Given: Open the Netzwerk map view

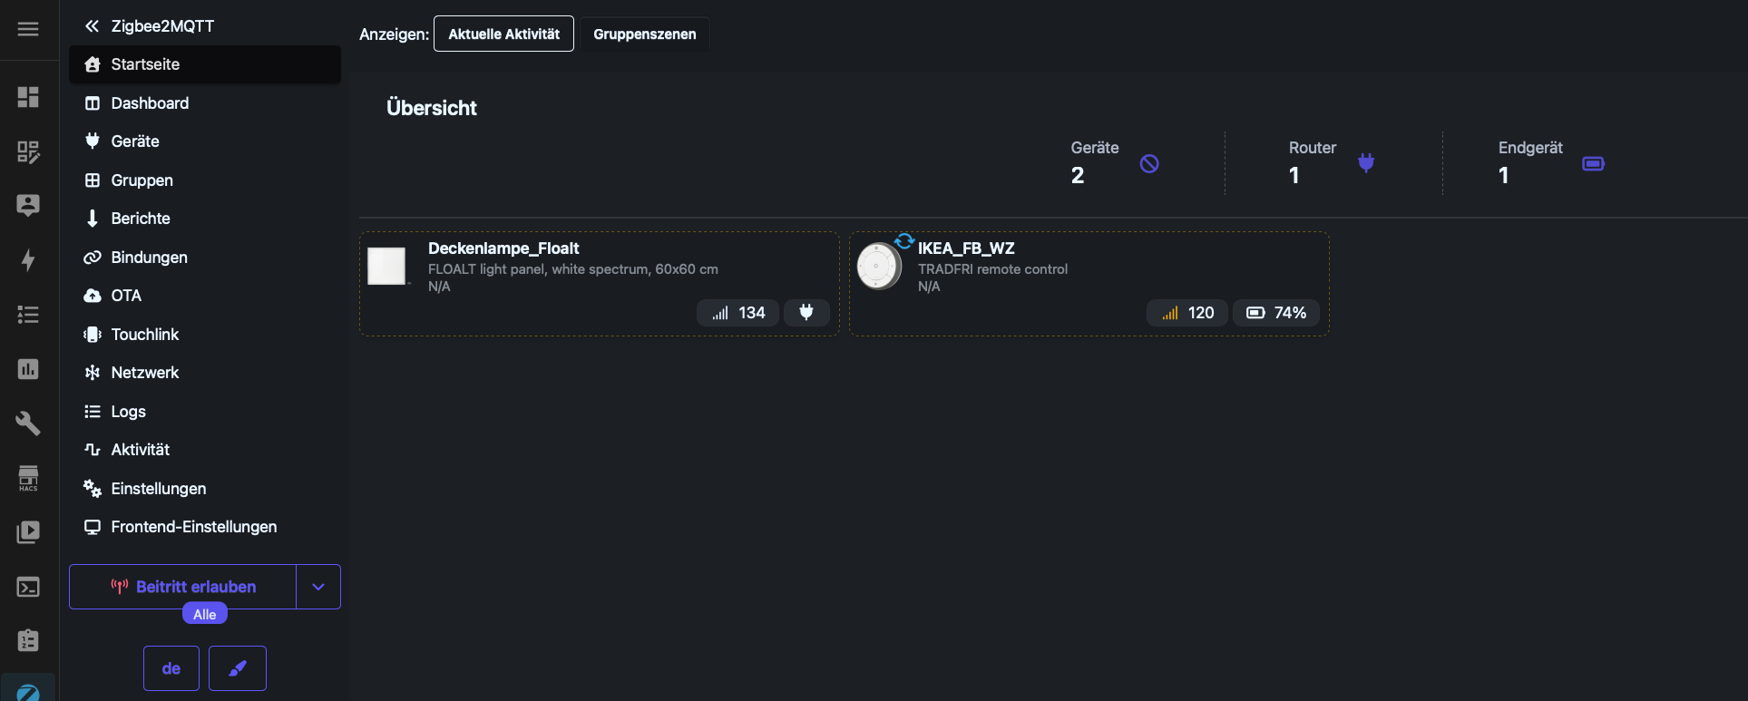Looking at the screenshot, I should [143, 372].
